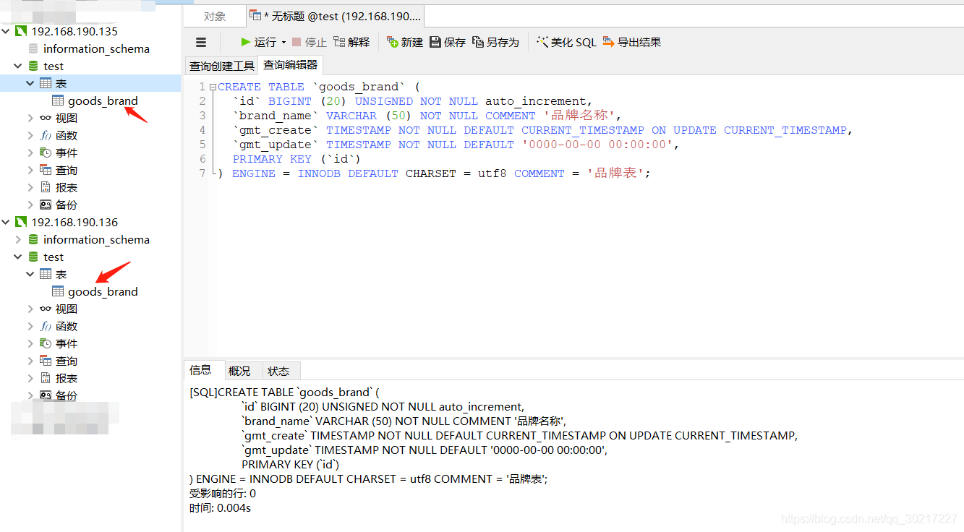Open the 查询创建工具 tab
This screenshot has width=964, height=532.
(x=222, y=66)
